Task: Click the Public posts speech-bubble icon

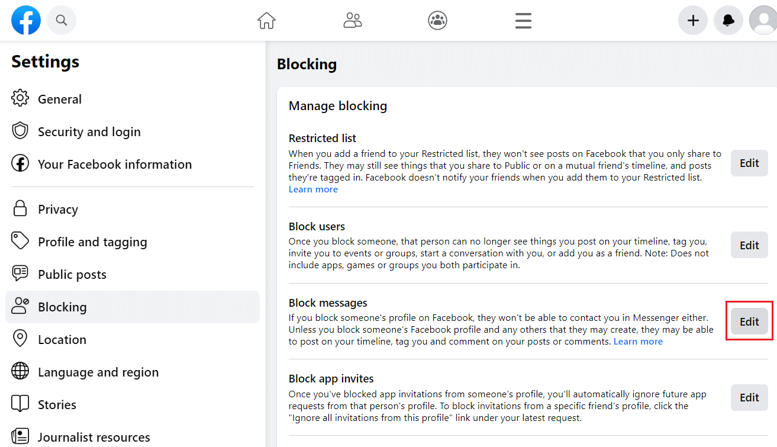Action: (20, 274)
